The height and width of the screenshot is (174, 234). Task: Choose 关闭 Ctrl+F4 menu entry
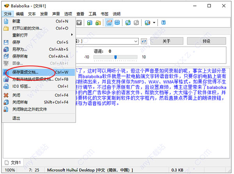pos(39,95)
